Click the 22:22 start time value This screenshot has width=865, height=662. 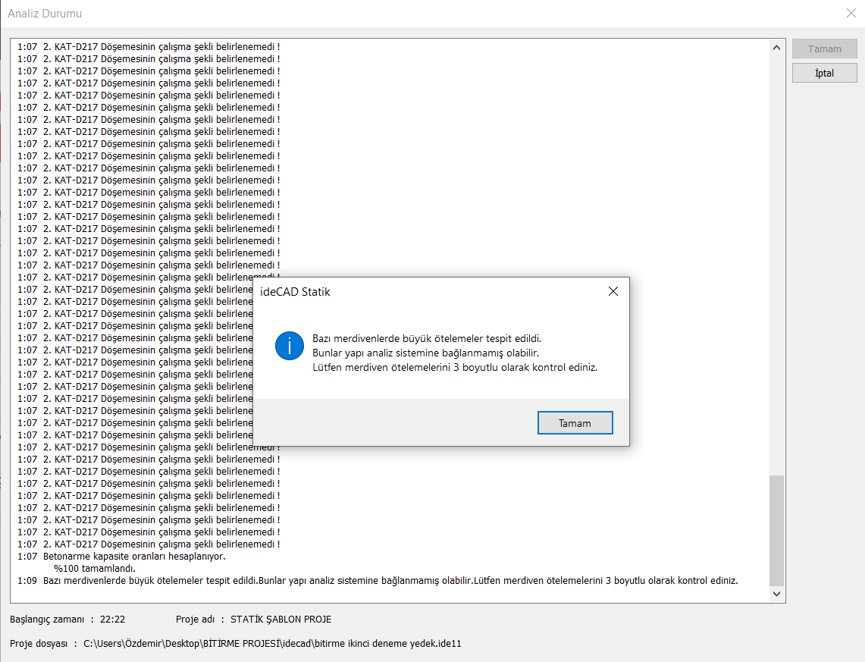[112, 620]
